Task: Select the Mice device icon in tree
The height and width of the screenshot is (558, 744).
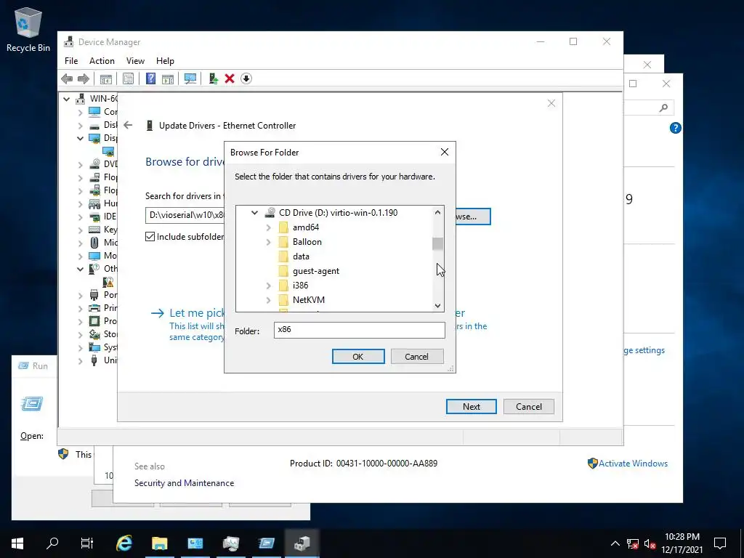Action: click(x=94, y=243)
